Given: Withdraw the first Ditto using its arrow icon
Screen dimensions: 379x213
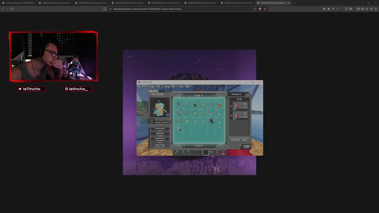Looking at the screenshot, I should click(x=231, y=106).
